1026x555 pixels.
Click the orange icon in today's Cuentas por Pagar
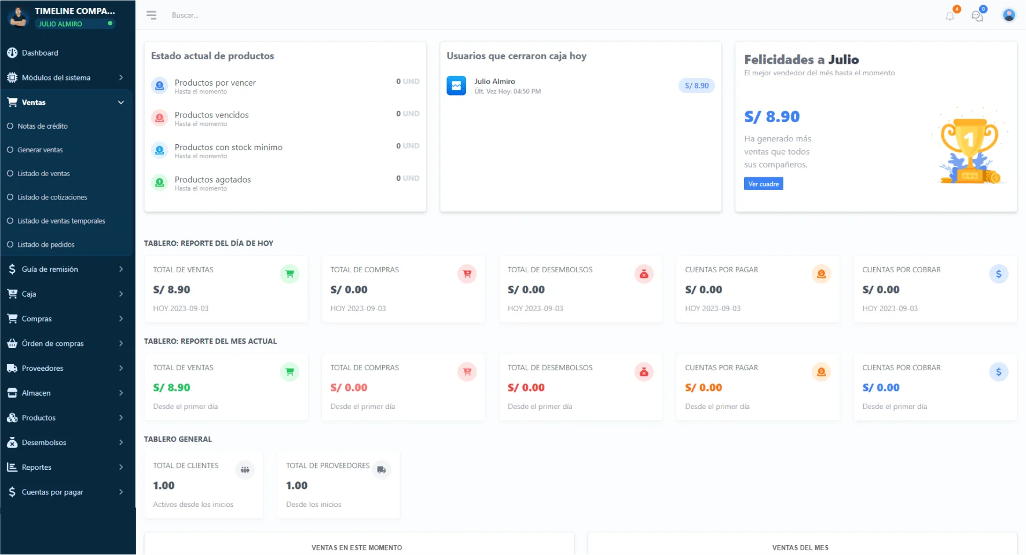[x=821, y=274]
